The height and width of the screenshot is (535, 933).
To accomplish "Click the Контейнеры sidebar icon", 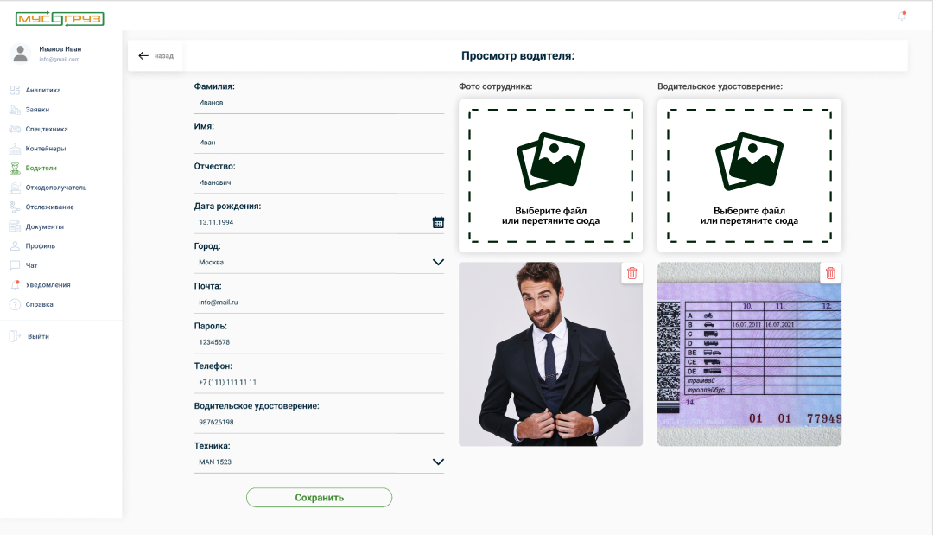I will coord(15,149).
